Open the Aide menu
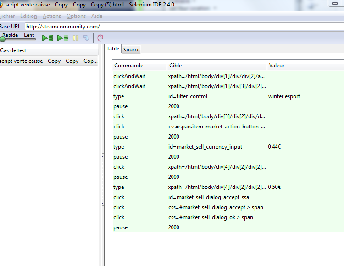 97,16
